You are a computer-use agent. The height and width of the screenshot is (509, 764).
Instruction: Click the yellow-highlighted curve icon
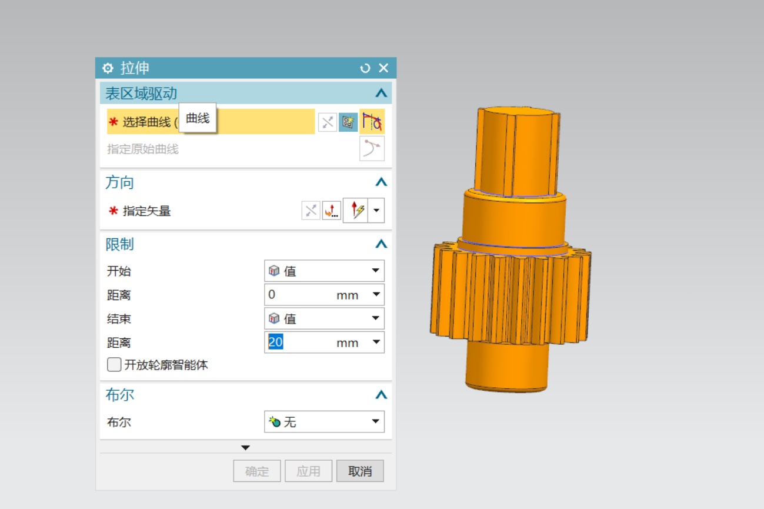[372, 122]
